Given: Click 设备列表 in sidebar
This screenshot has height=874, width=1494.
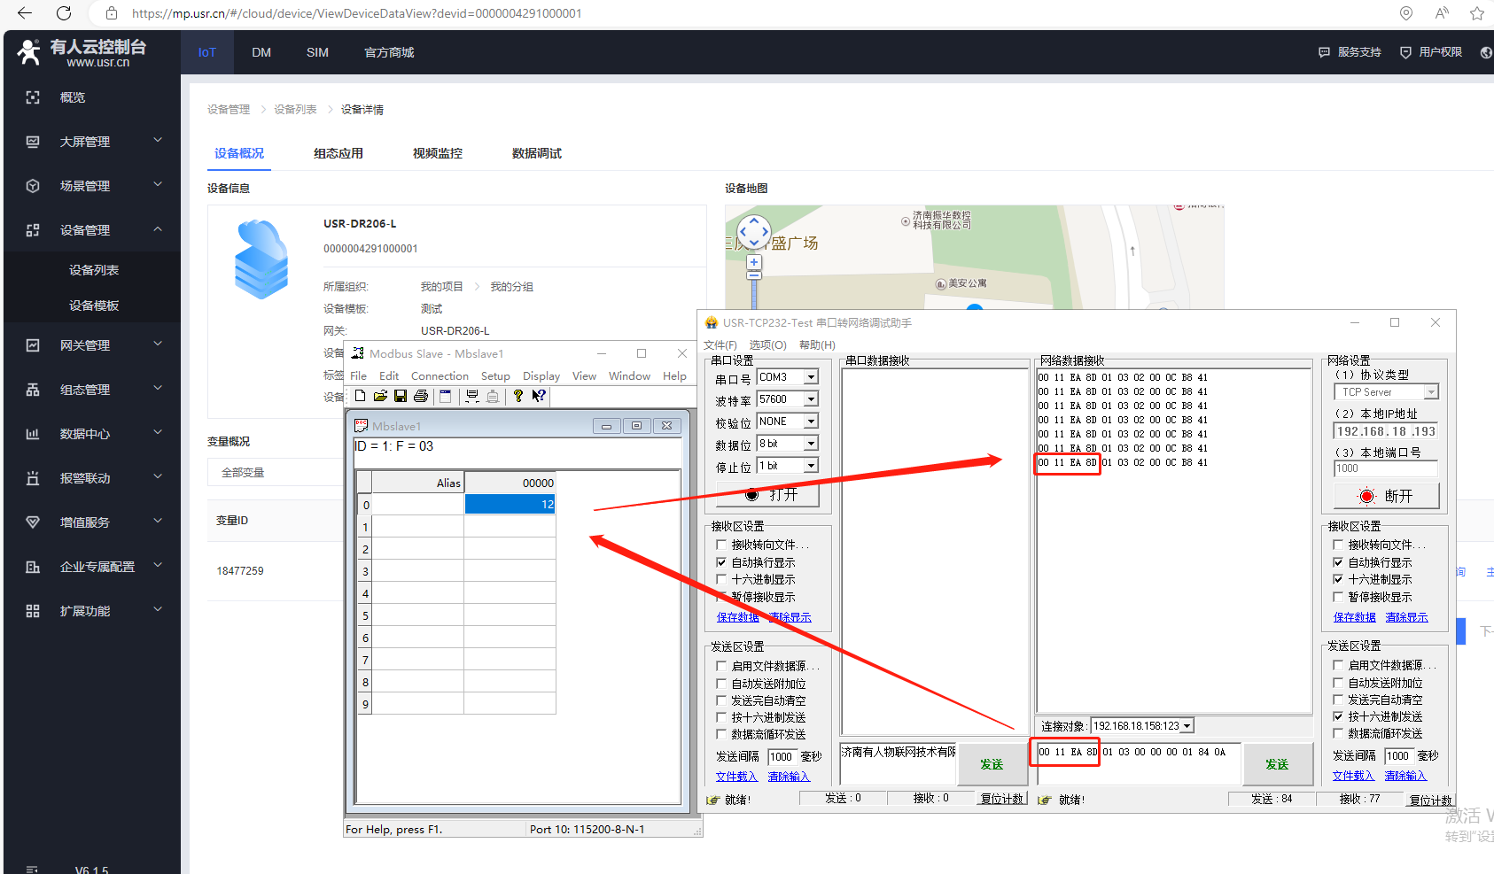Looking at the screenshot, I should [x=94, y=270].
